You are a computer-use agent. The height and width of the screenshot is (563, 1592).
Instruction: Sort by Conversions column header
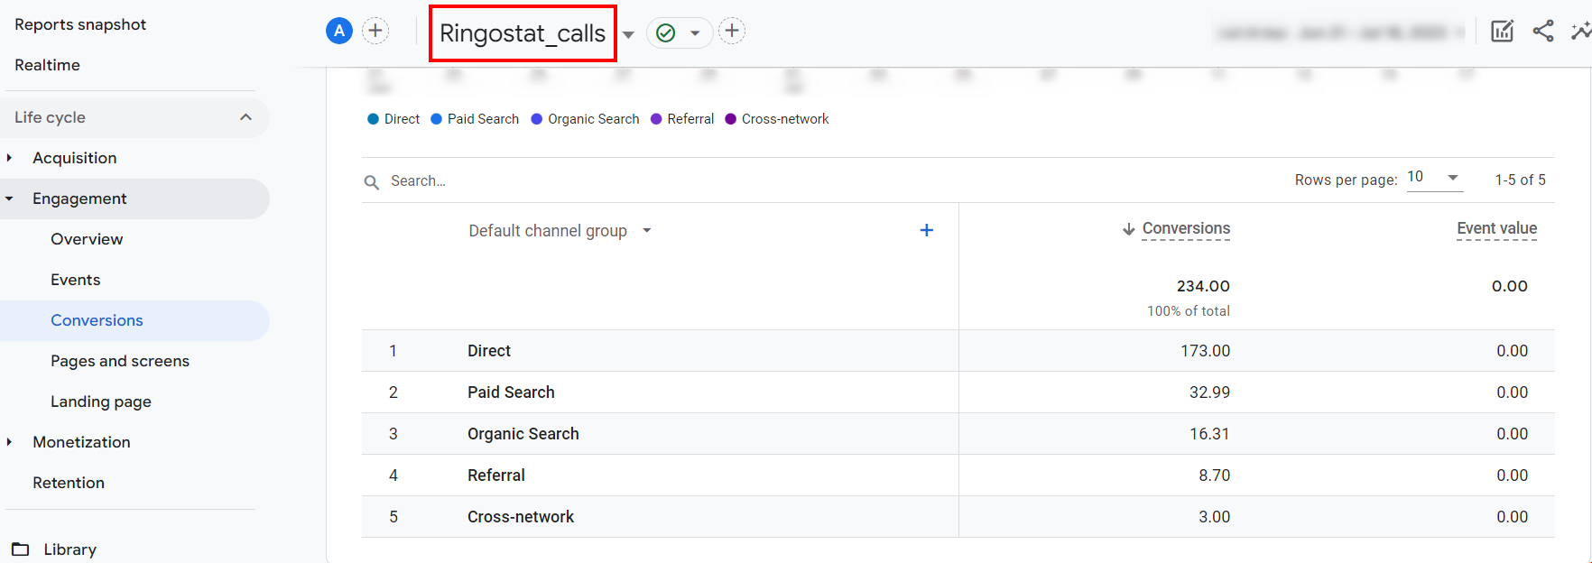click(1186, 229)
